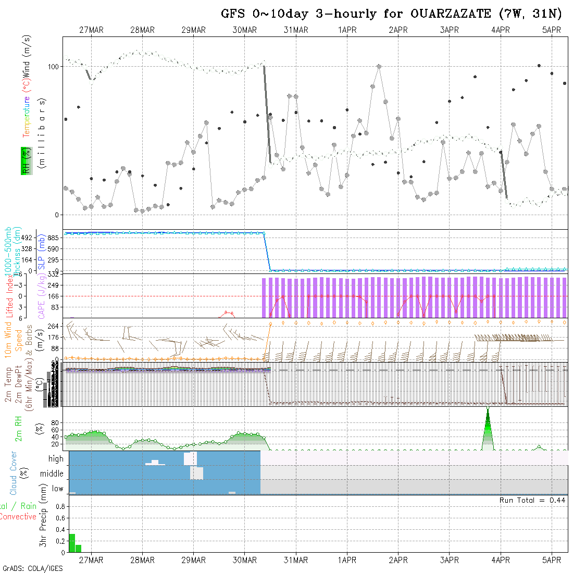Click the Run Total = 0.44 text
This screenshot has height=573, width=573.
(532, 500)
